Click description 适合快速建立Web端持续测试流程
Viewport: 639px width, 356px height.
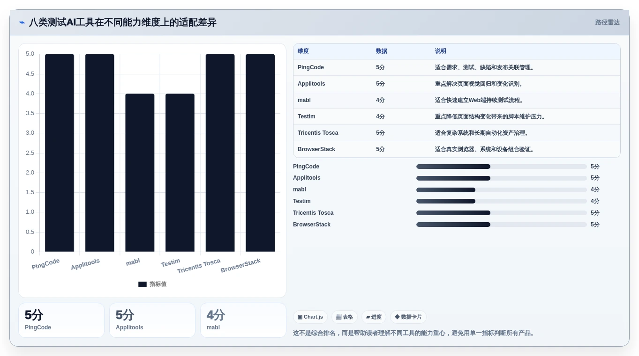(480, 100)
